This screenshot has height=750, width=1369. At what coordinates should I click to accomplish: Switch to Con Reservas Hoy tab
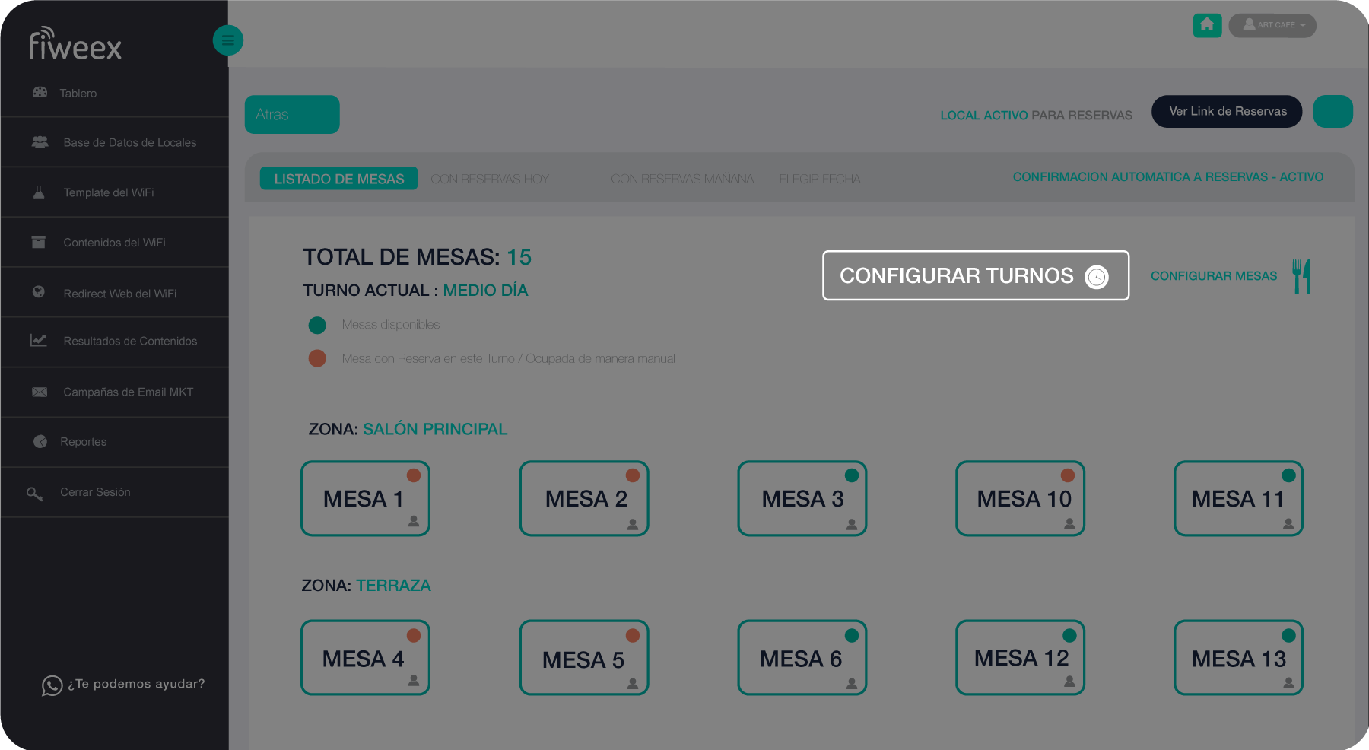coord(489,179)
